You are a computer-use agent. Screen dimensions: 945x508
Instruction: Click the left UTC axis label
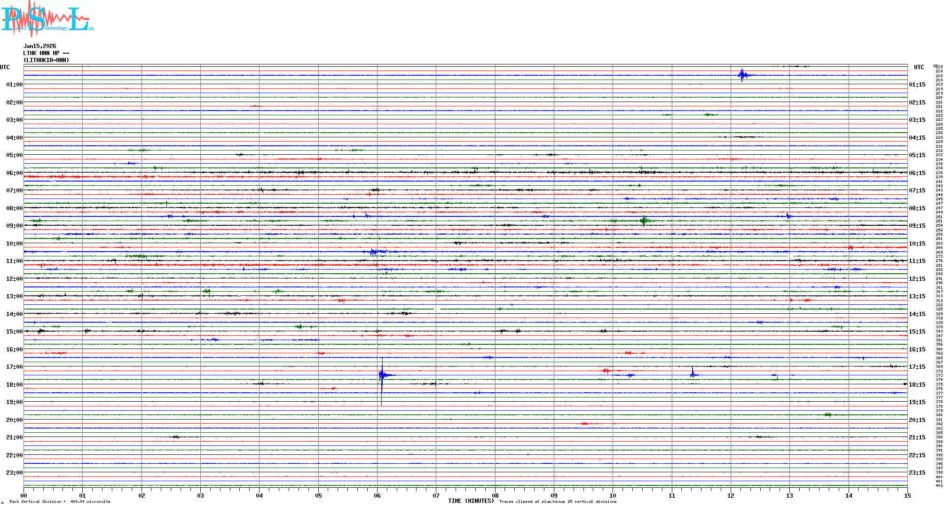[5, 67]
